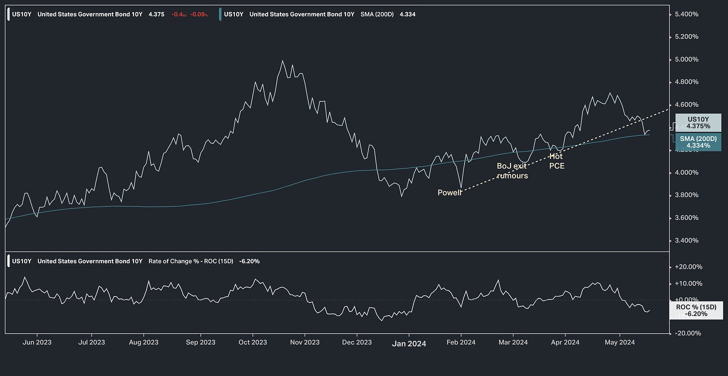Screen dimensions: 728x376
Task: Click the Aug 2023 axis label
Action: pyautogui.click(x=143, y=342)
